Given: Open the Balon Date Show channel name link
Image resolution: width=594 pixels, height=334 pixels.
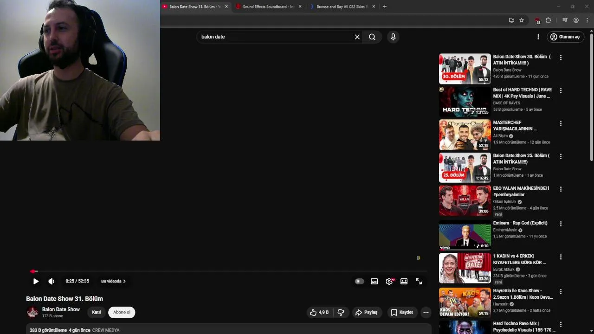Looking at the screenshot, I should point(61,309).
